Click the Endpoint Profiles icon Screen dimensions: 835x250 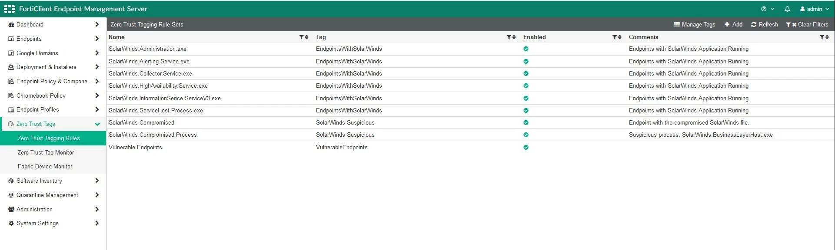point(11,110)
